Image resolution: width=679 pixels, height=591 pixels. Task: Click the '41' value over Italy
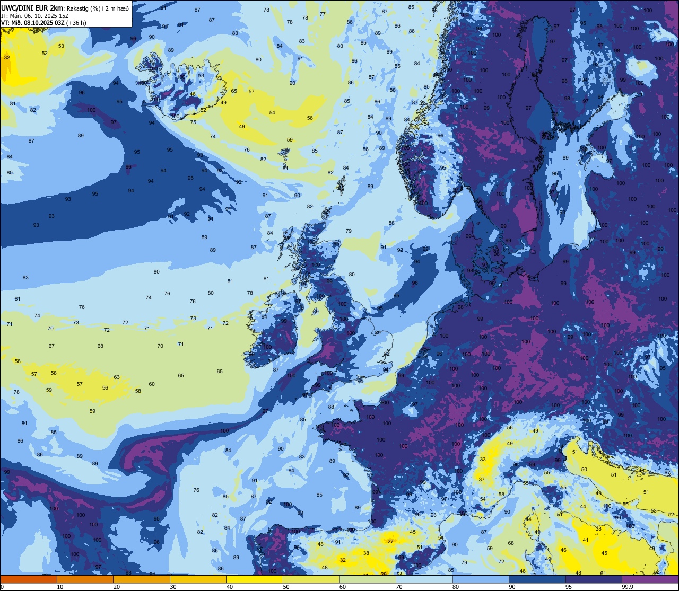click(586, 540)
